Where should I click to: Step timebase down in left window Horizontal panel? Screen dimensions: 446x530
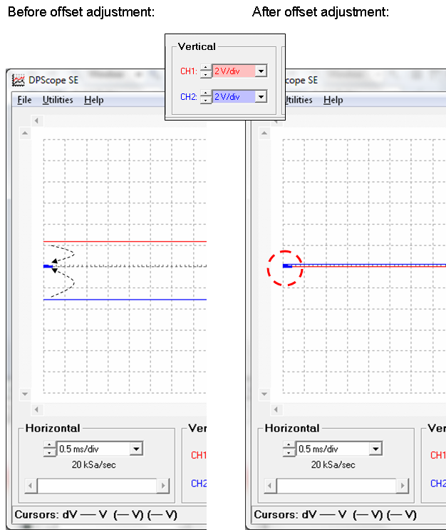[49, 452]
